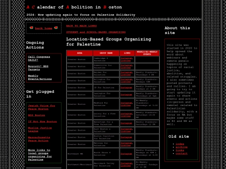
Task: Click the watermelon icon left of back home
Action: (x=31, y=28)
